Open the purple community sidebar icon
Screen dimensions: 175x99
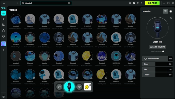[x=3, y=44]
